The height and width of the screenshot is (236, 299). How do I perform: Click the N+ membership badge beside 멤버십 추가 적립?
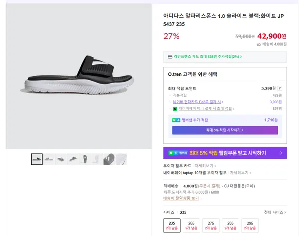coord(175,120)
